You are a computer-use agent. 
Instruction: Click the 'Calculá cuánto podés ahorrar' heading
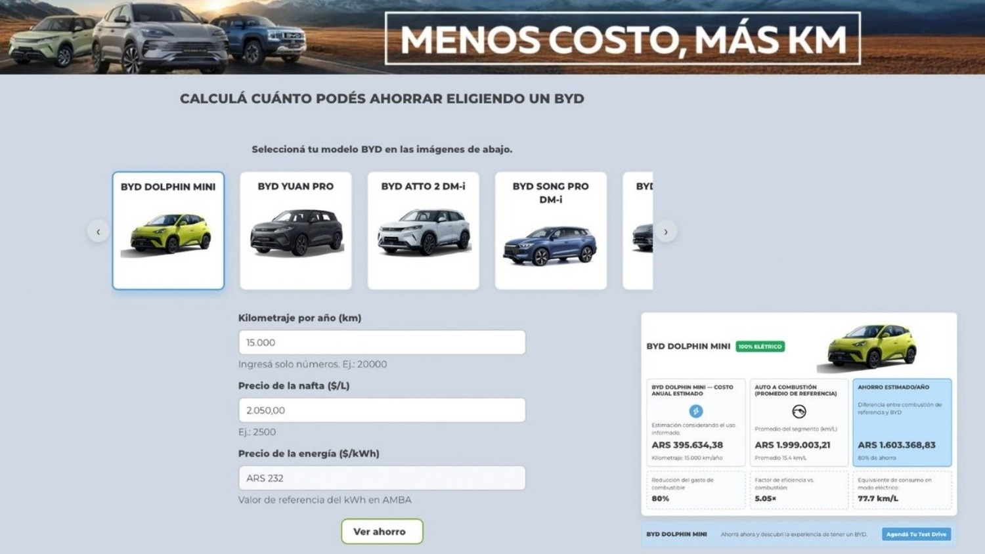[382, 98]
